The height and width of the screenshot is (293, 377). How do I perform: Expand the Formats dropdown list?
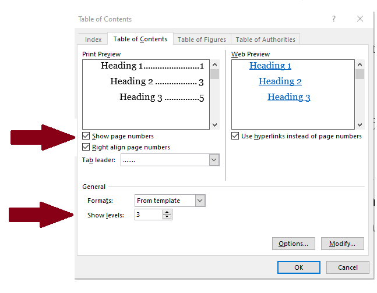[x=200, y=201]
